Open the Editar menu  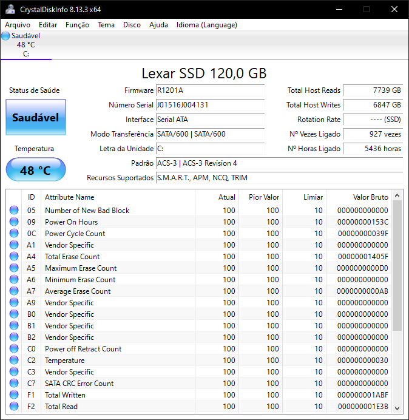[x=48, y=25]
